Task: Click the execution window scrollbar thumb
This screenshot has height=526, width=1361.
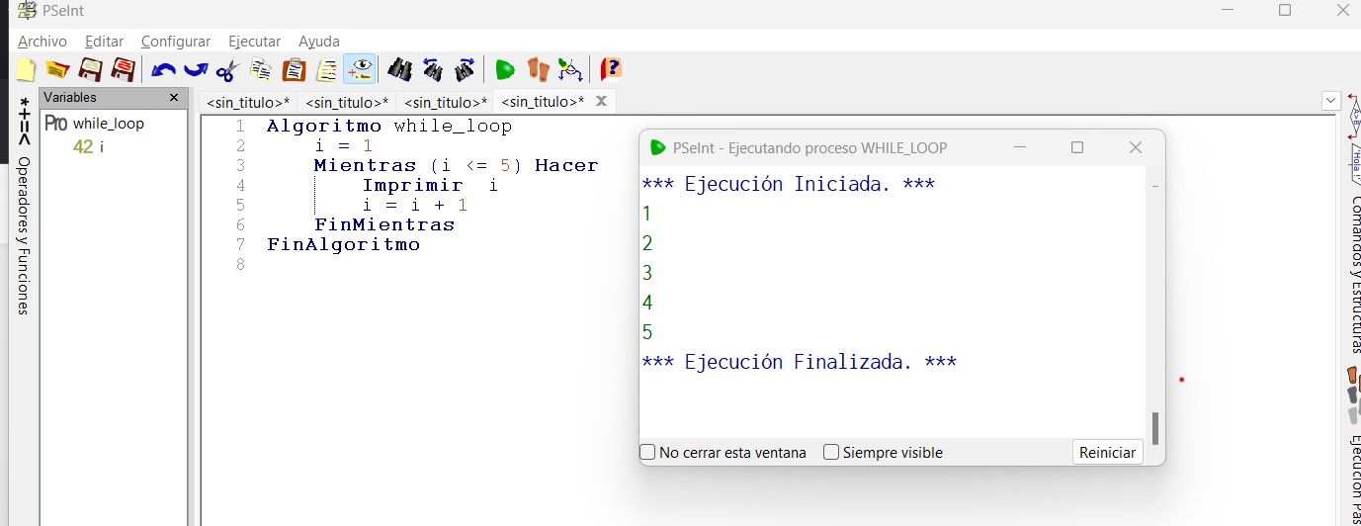Action: pos(1154,428)
